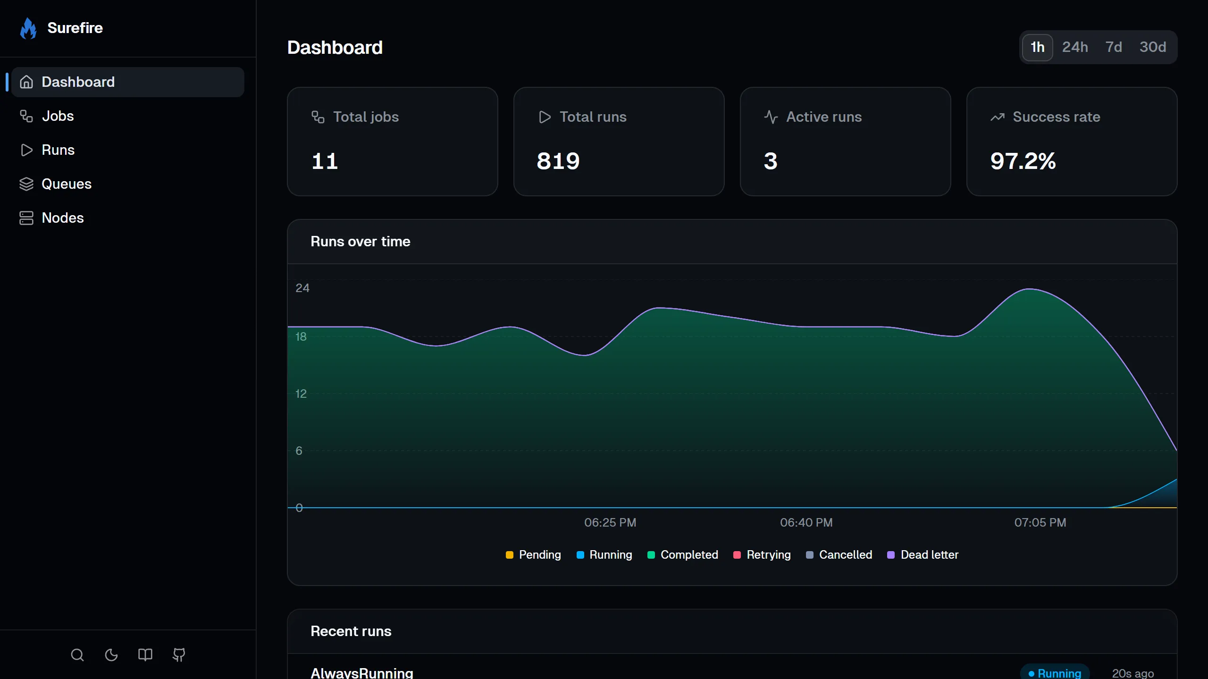Click the Surefire flame logo
The image size is (1208, 679).
[x=28, y=28]
